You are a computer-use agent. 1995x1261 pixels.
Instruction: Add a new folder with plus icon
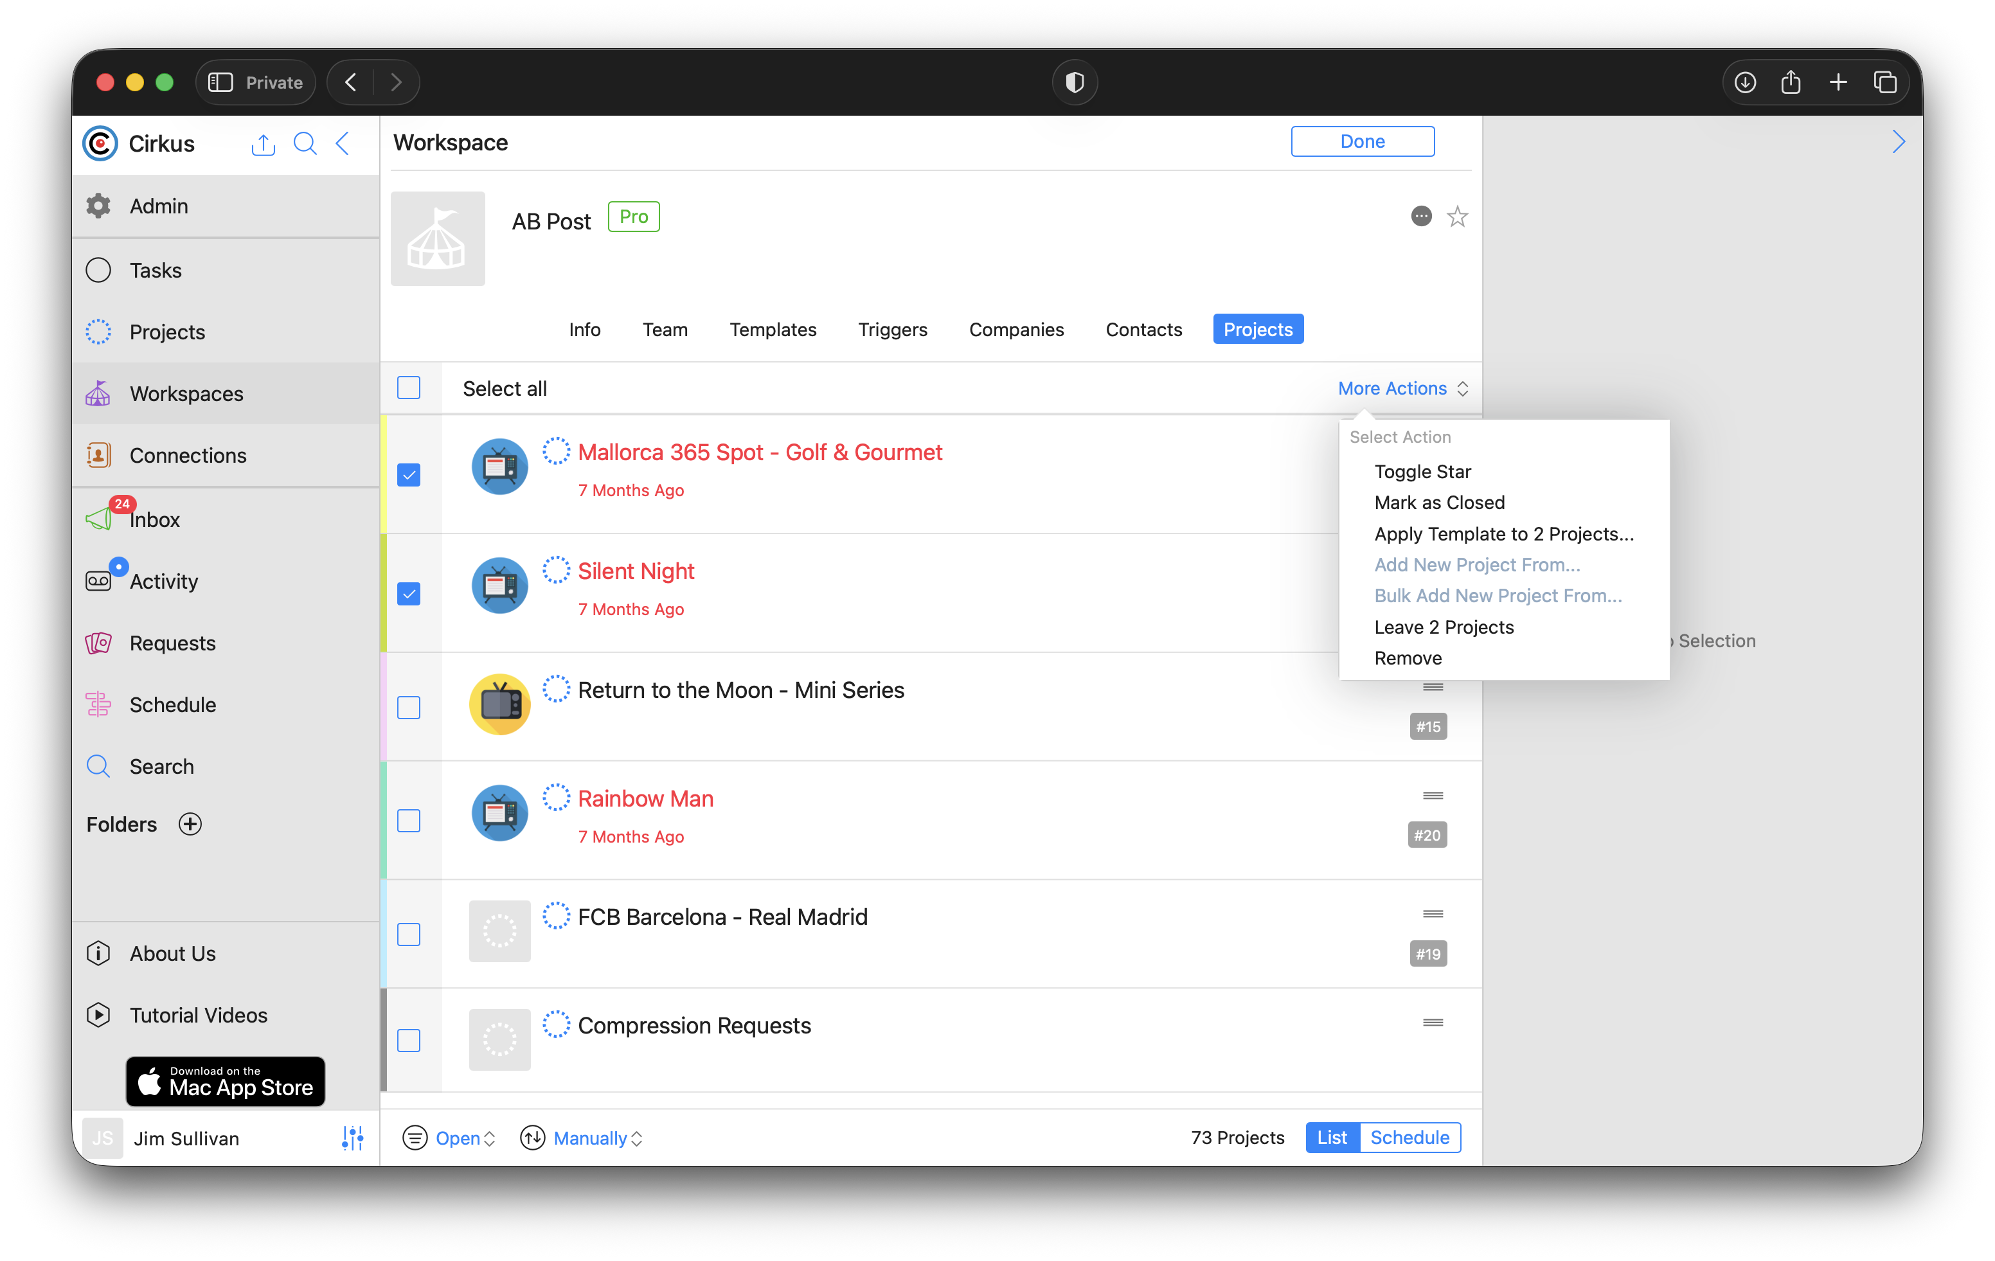(x=190, y=823)
